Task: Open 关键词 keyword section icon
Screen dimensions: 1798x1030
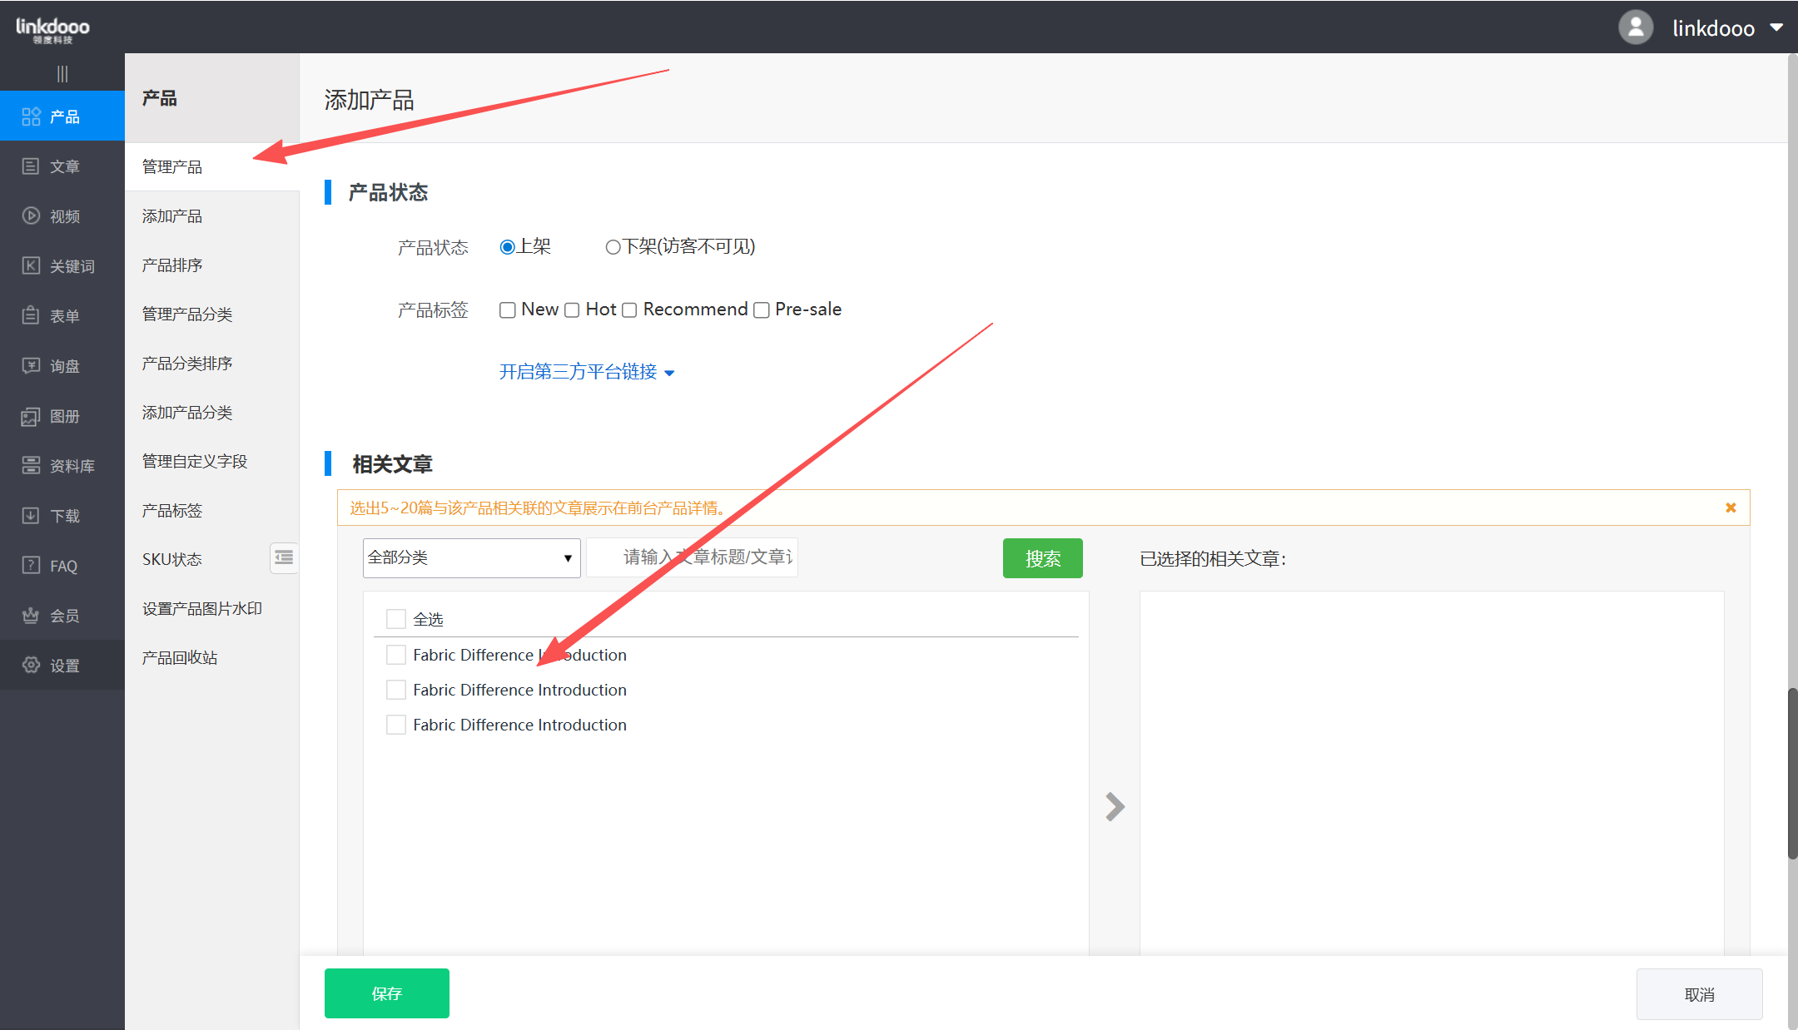Action: [x=31, y=266]
